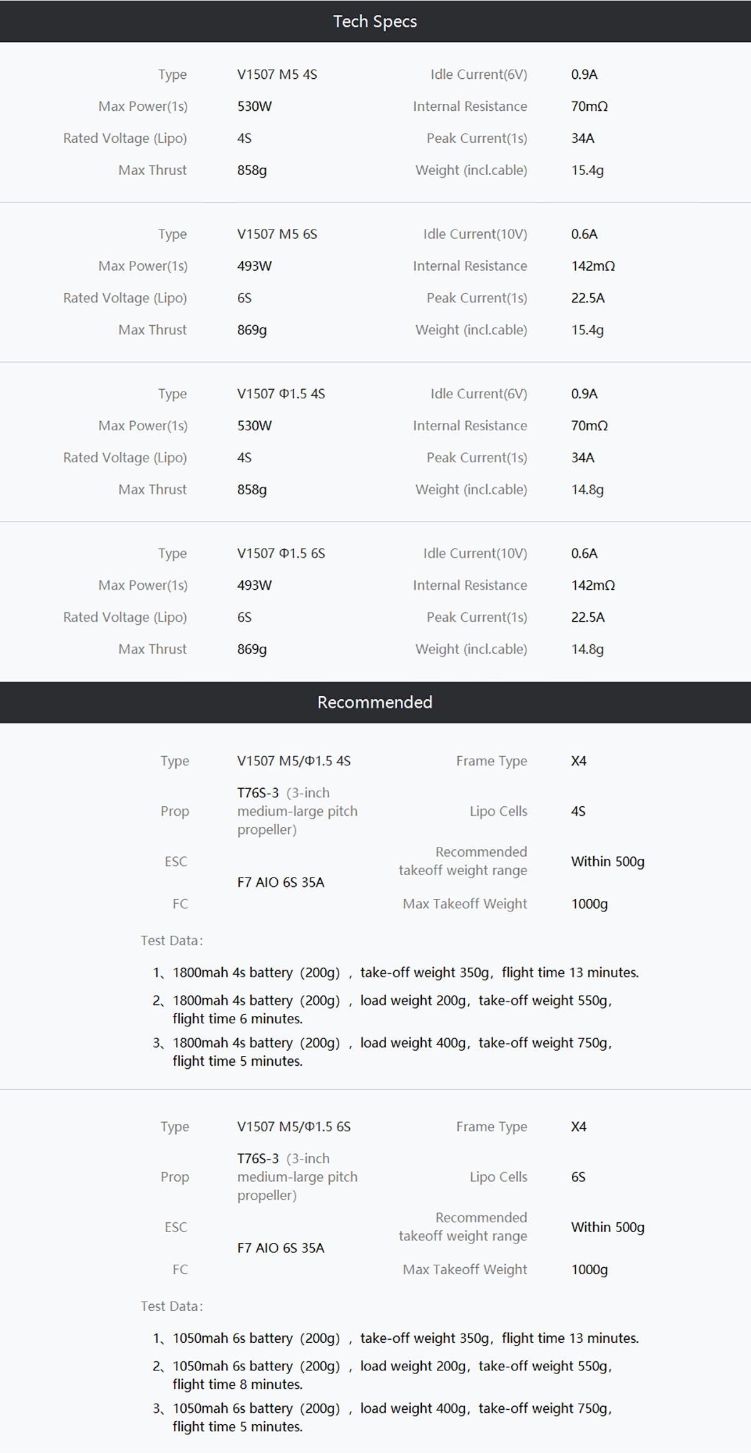Select the 1050mah 6s 13-minute test line
Image resolution: width=751 pixels, height=1453 pixels.
(x=405, y=1338)
